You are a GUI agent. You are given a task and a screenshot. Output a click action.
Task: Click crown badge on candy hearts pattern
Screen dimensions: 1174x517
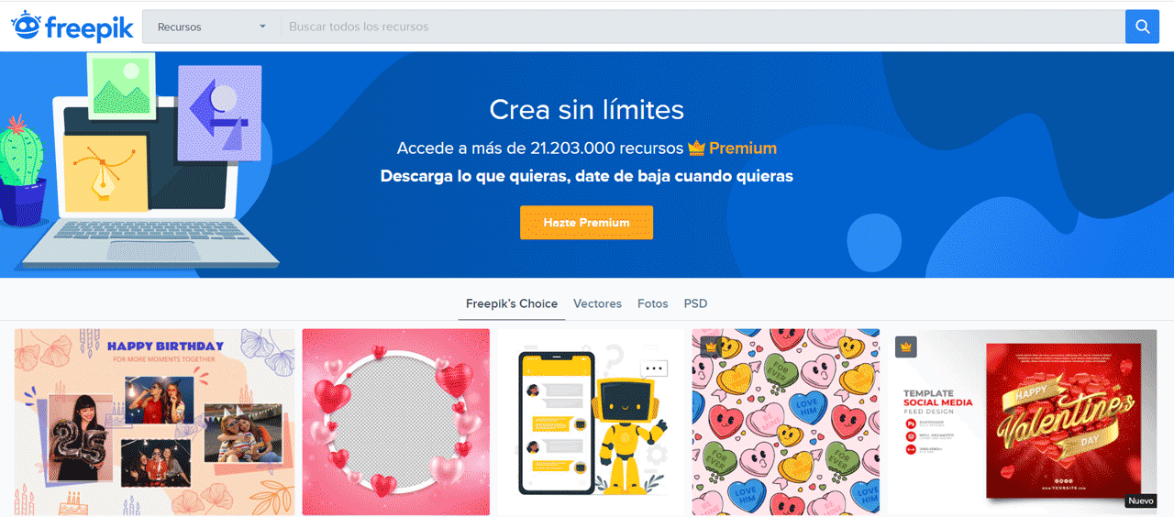pyautogui.click(x=710, y=347)
